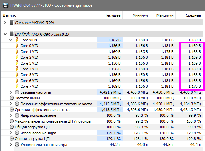The height and width of the screenshot is (151, 205).
Task: Click the chip icon beside Система: MSI MS-7C94
Action: [x=12, y=22]
